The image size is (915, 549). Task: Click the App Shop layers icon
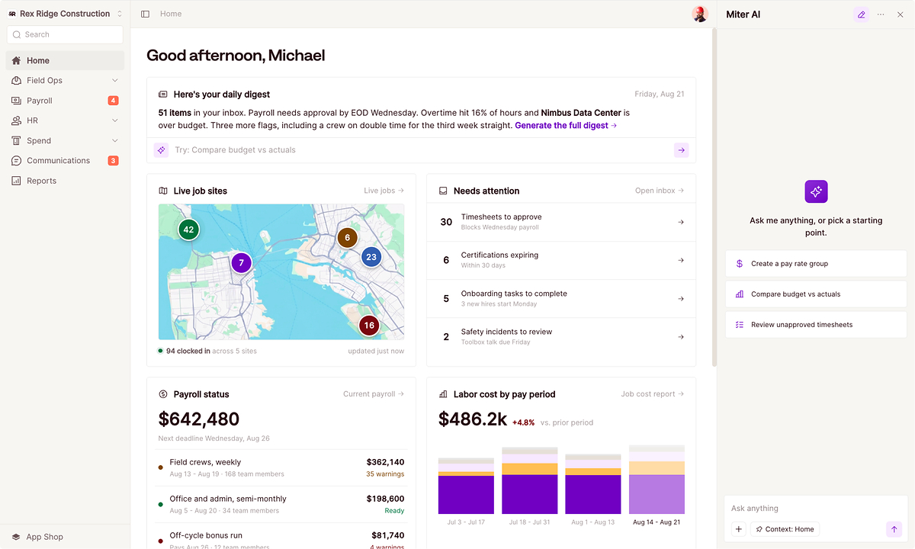pyautogui.click(x=17, y=537)
